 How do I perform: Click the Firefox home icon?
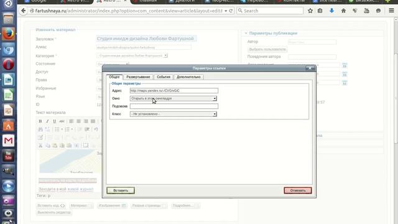[343, 11]
